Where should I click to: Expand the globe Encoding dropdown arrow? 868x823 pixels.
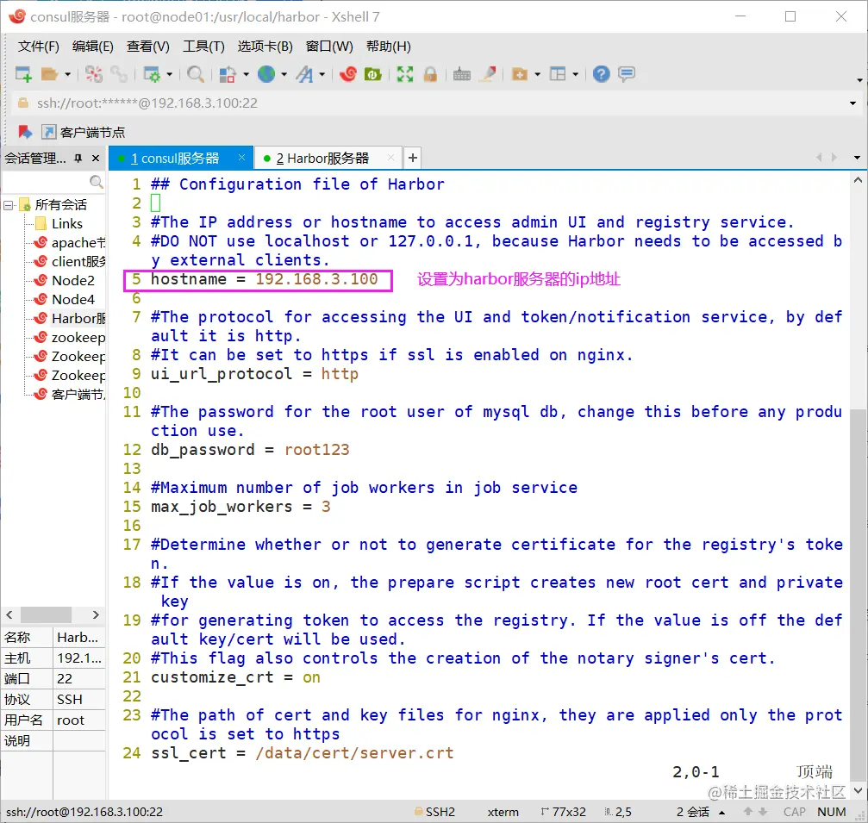tap(284, 74)
